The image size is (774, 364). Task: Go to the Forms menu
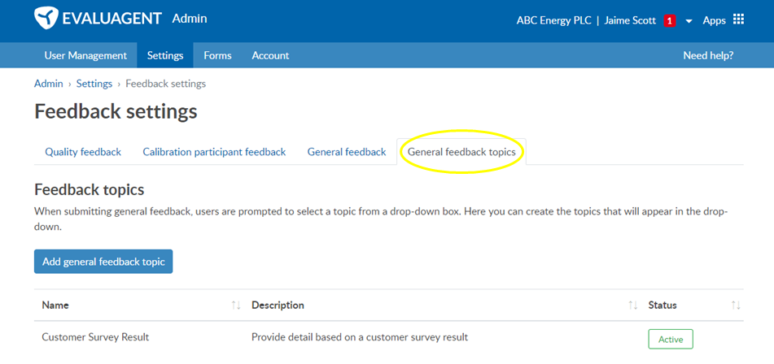(217, 55)
